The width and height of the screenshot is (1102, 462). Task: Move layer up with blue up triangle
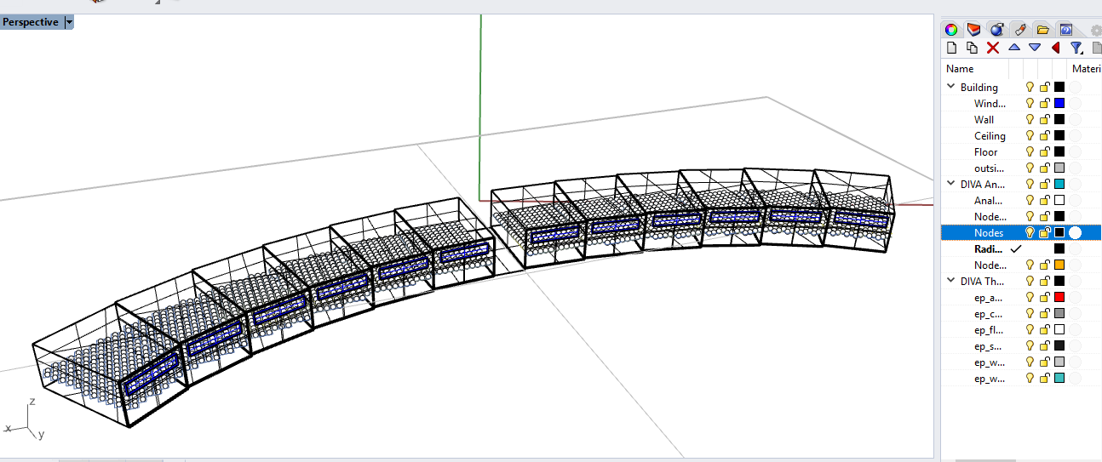1014,48
